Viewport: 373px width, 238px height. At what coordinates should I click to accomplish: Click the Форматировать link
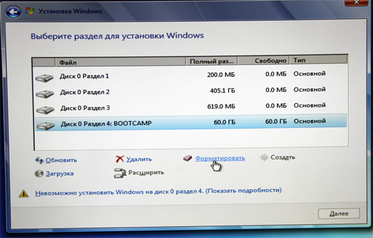[220, 158]
